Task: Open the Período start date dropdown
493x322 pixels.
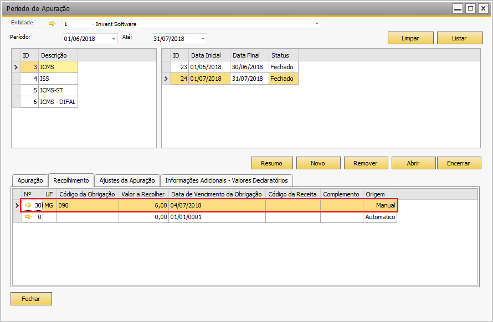Action: 114,39
